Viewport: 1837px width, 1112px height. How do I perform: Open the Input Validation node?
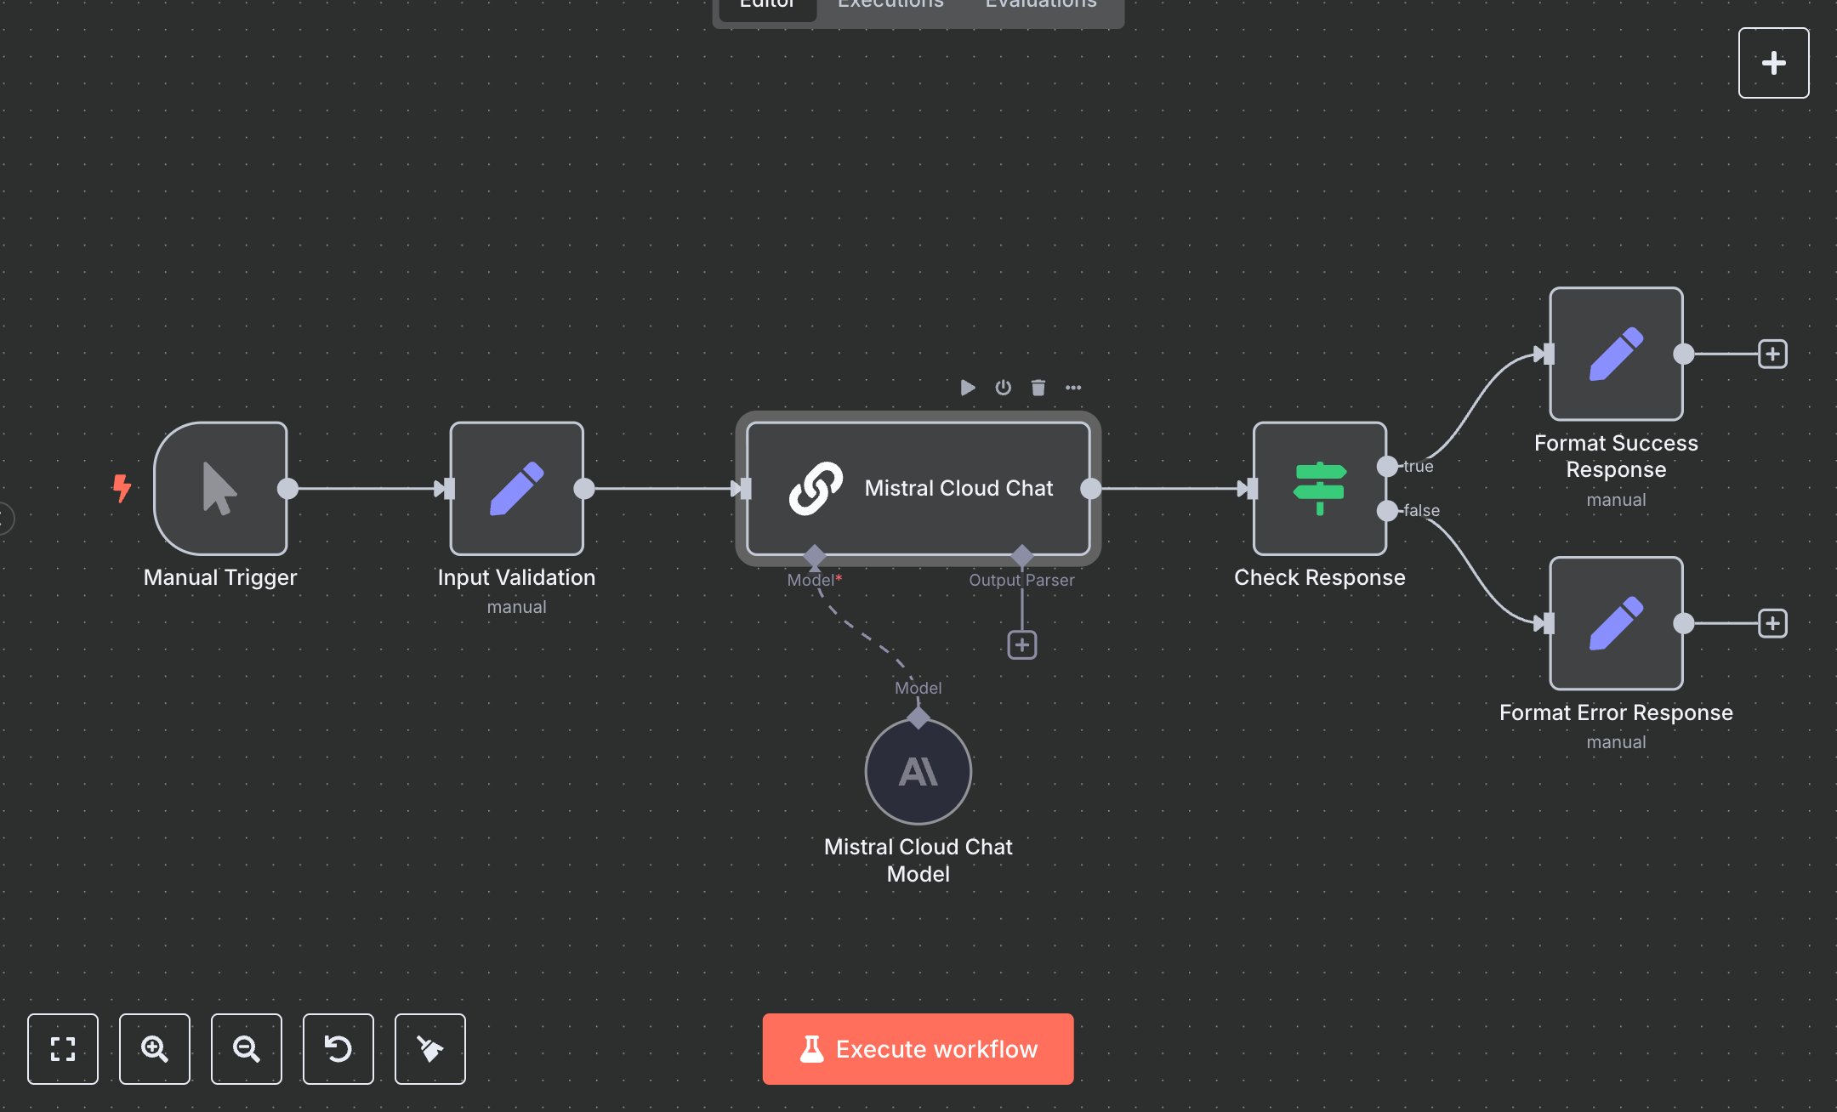coord(516,489)
